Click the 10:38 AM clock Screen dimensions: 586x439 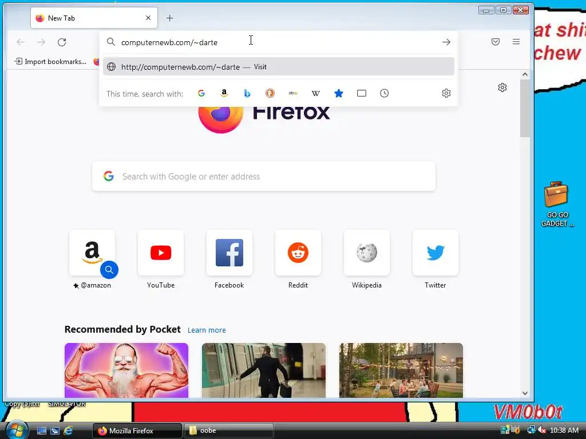(x=564, y=430)
